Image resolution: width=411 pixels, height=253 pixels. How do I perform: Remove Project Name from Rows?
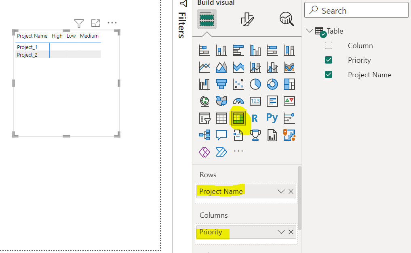(x=291, y=191)
